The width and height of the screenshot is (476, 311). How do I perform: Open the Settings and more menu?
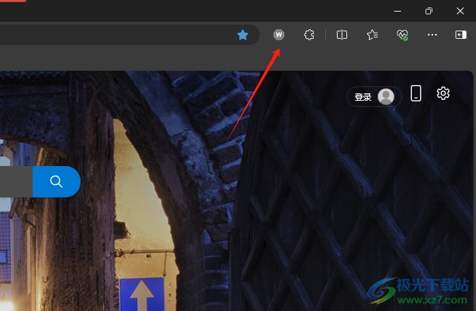pos(432,35)
